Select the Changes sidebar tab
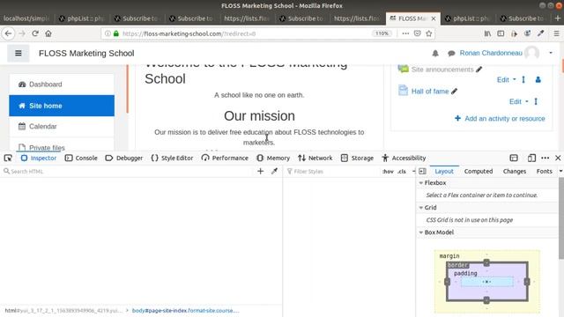This screenshot has width=564, height=317. [x=515, y=172]
